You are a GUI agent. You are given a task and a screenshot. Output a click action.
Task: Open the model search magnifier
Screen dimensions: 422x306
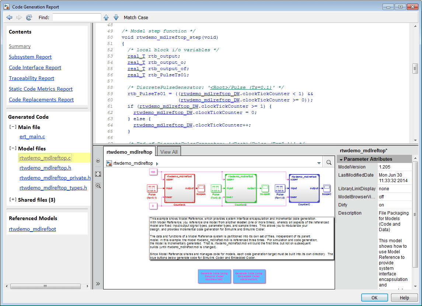tap(329, 163)
